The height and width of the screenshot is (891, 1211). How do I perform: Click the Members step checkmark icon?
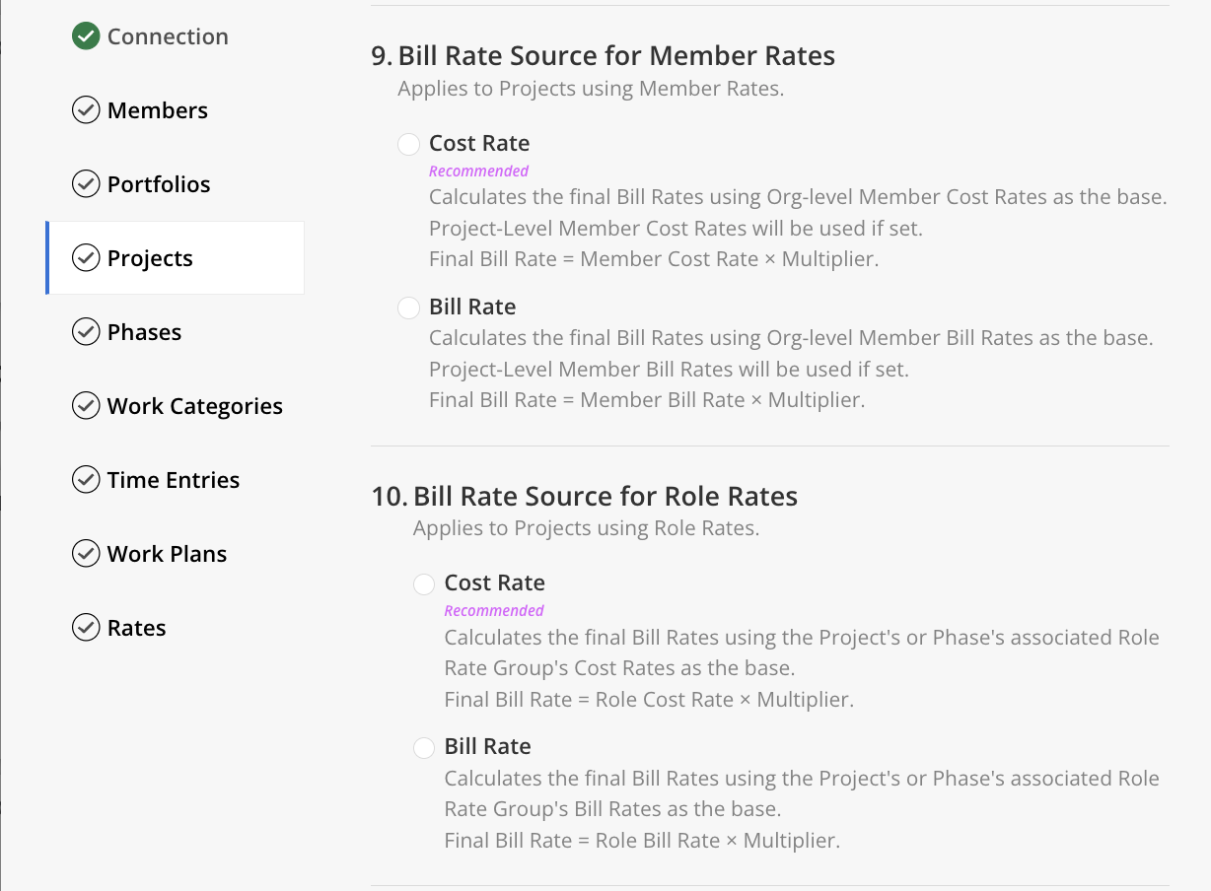[86, 110]
